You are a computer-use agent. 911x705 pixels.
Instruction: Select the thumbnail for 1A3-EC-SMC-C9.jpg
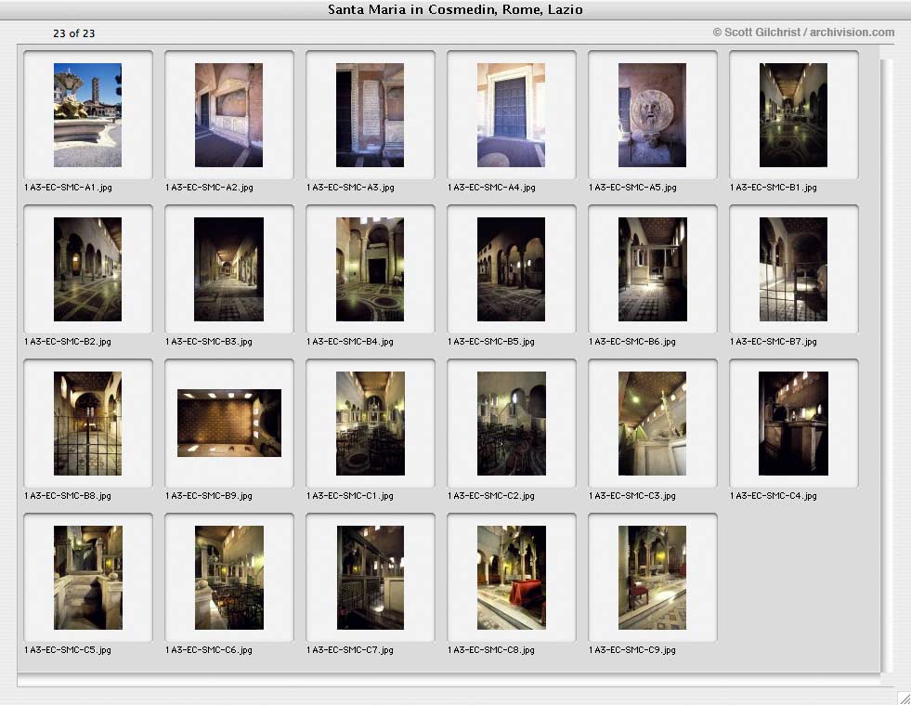coord(653,578)
